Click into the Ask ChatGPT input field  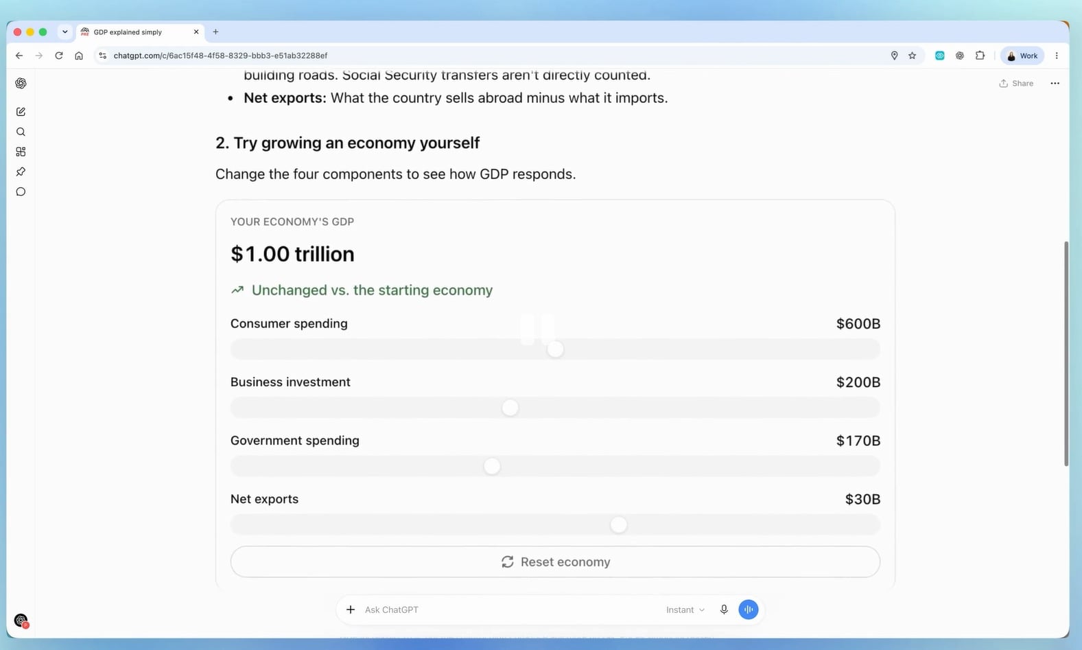tap(508, 610)
